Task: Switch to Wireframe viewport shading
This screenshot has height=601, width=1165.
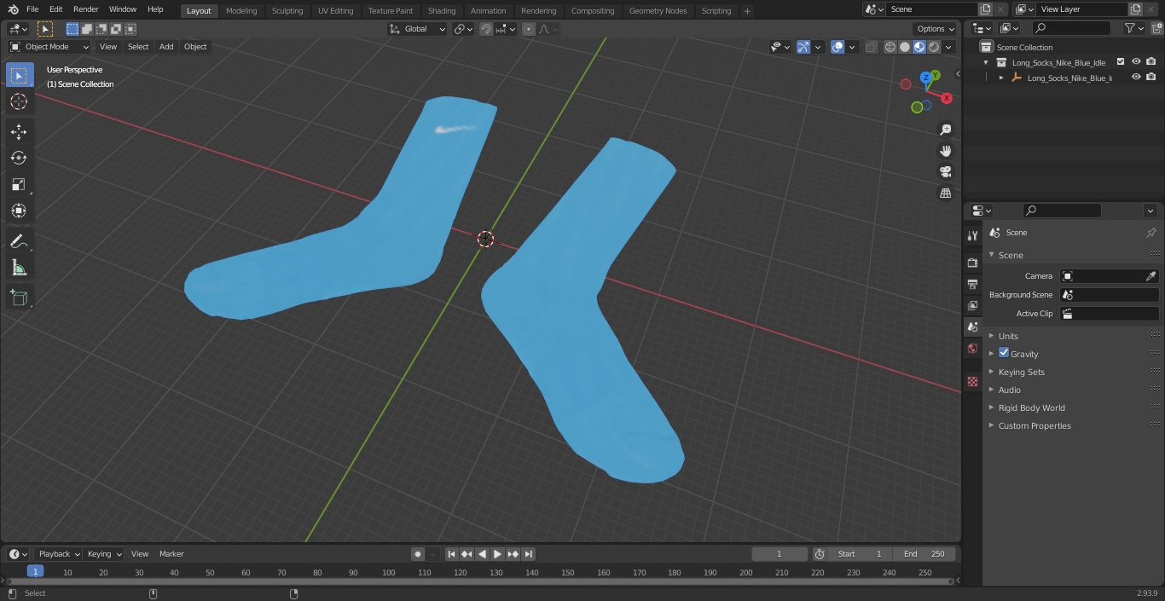Action: coord(890,47)
